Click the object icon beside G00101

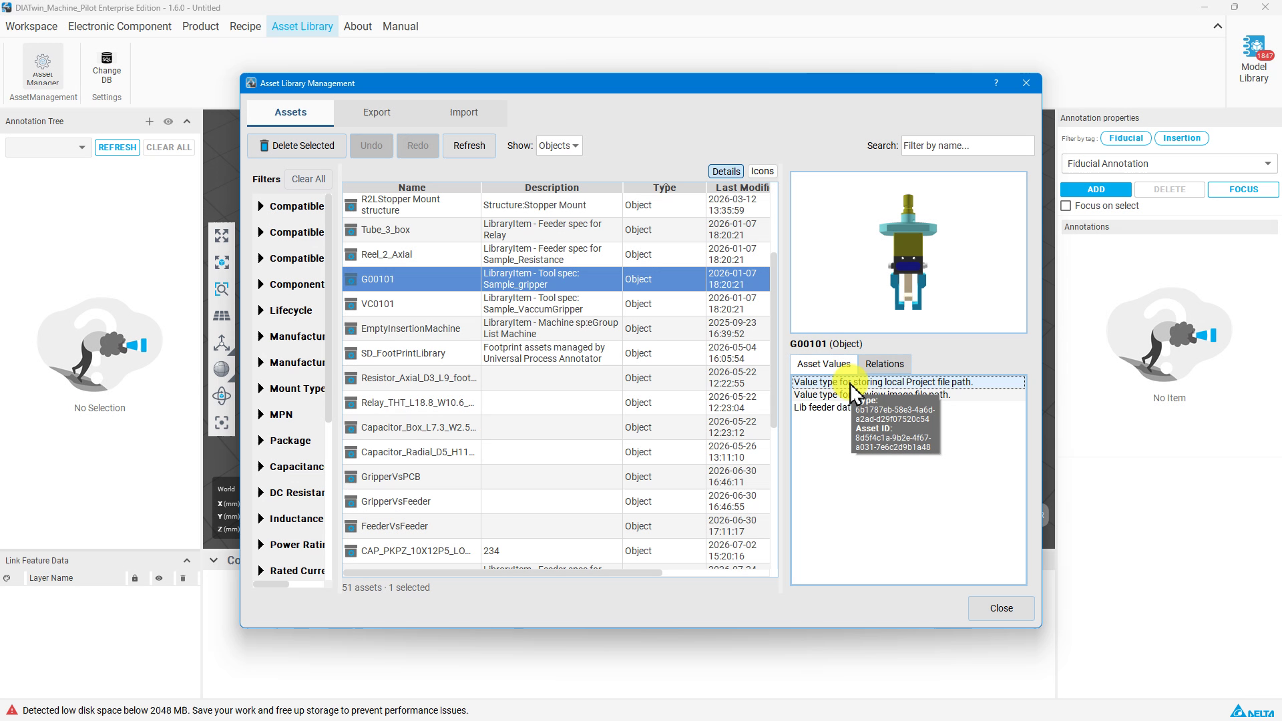coord(351,279)
